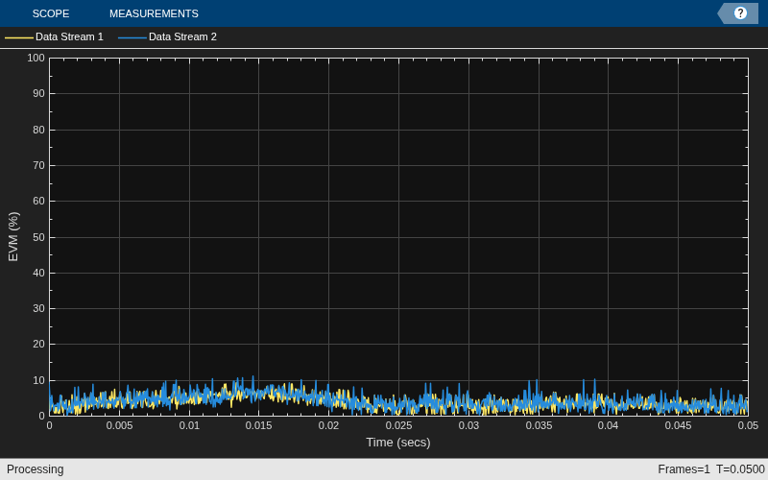Click the 0.05 x-axis tick label
This screenshot has height=480, width=768.
pyautogui.click(x=748, y=425)
